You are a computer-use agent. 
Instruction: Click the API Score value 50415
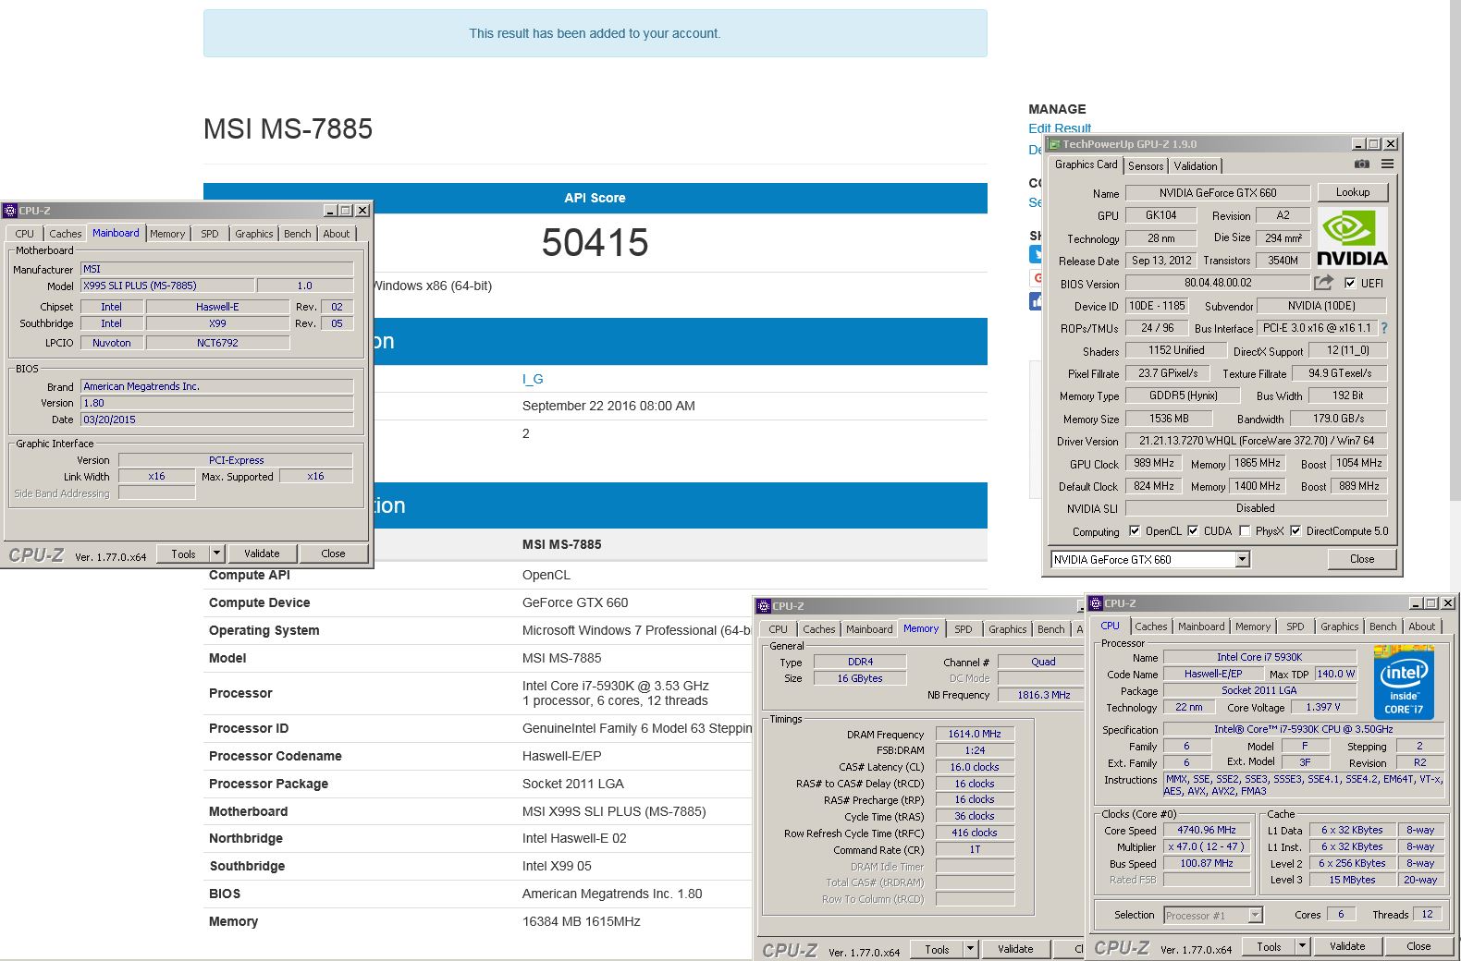595,243
